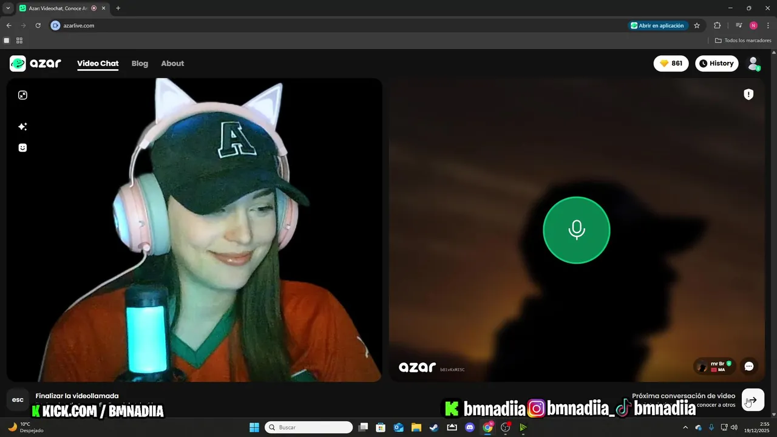Open the chat message bubble icon

click(x=749, y=366)
